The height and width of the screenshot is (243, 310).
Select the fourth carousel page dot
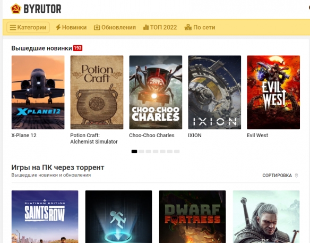pyautogui.click(x=156, y=152)
